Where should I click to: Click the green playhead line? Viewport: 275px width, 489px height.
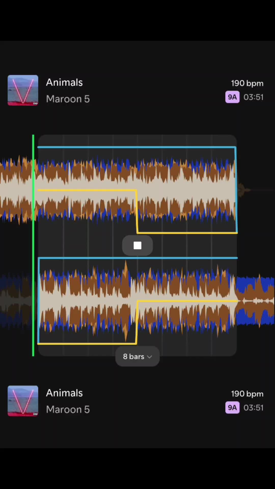[33, 245]
